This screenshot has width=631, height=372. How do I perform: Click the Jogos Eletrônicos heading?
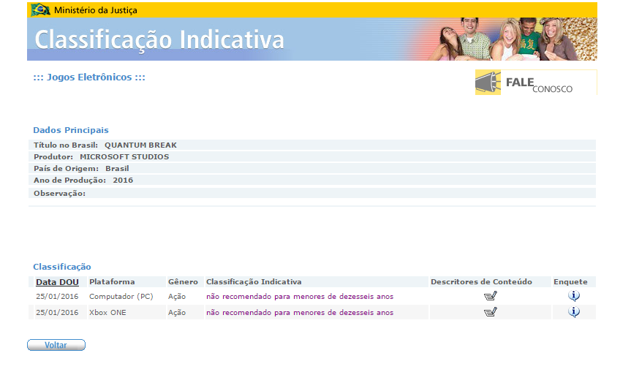(x=89, y=77)
